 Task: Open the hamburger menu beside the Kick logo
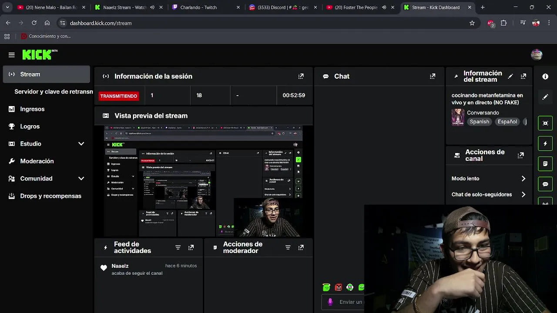(12, 55)
